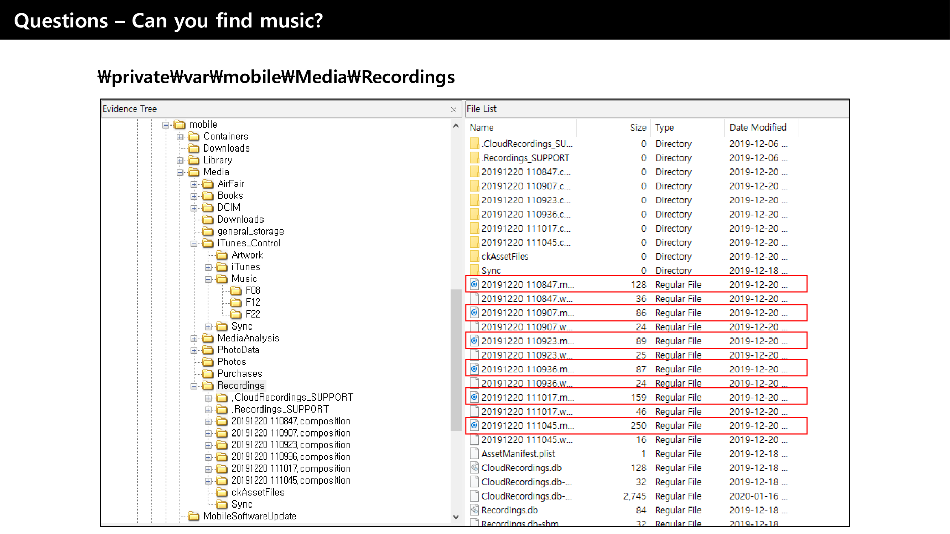Sort file list by Name column

point(481,127)
